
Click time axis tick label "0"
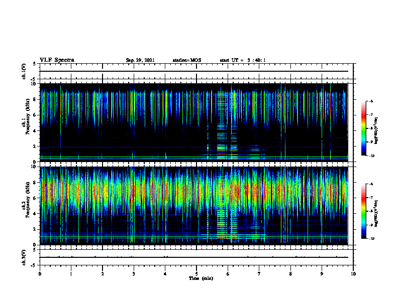[40, 274]
